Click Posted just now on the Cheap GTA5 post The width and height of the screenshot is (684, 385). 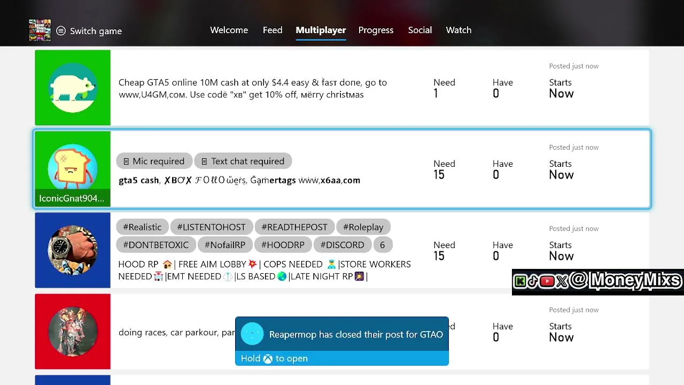click(x=573, y=66)
